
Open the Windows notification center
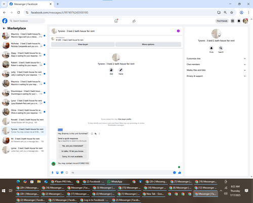tap(246, 191)
